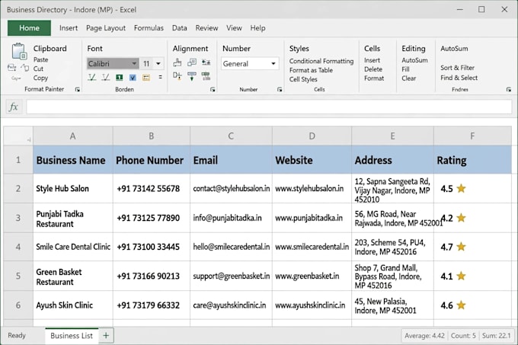Image resolution: width=518 pixels, height=345 pixels.
Task: Open the Page Layout tab
Action: pos(106,28)
